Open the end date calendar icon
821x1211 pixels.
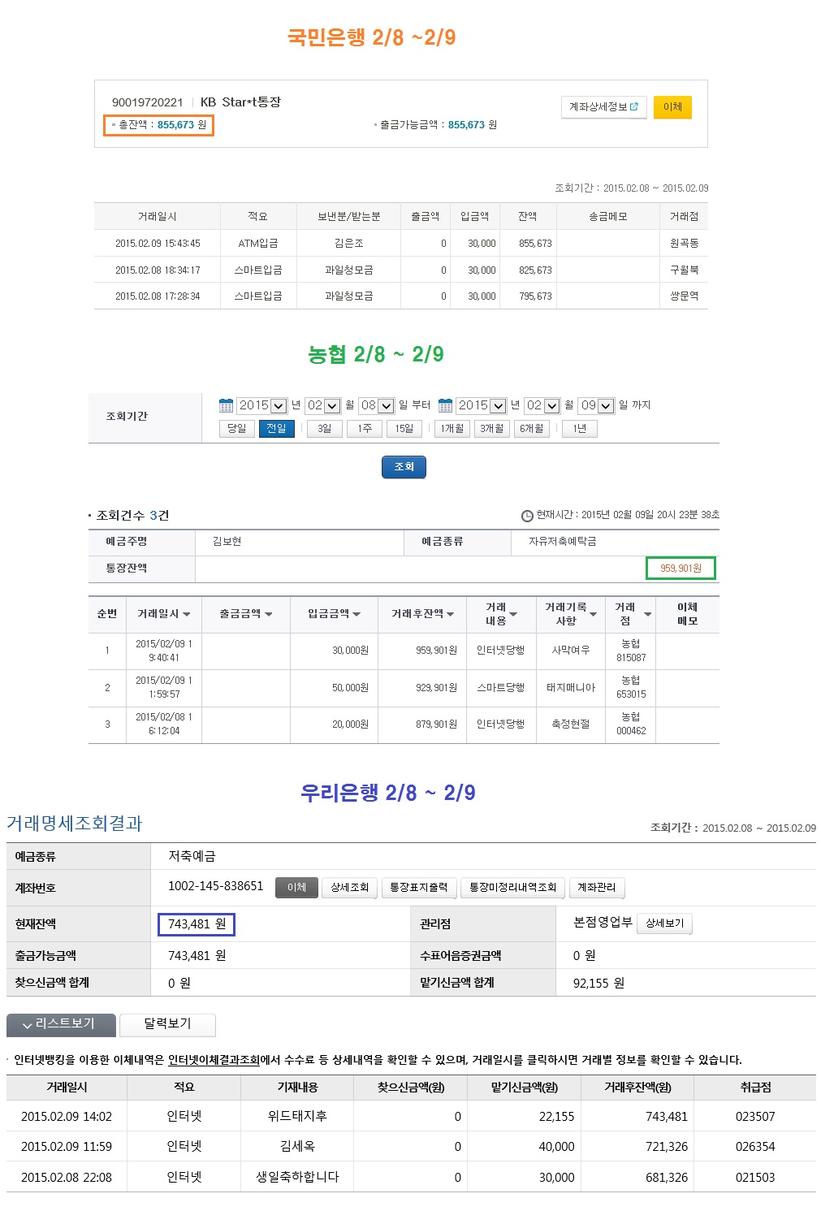coord(445,405)
